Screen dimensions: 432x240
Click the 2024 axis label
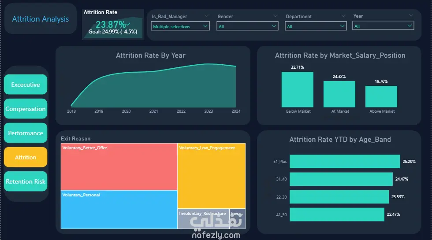pos(236,111)
